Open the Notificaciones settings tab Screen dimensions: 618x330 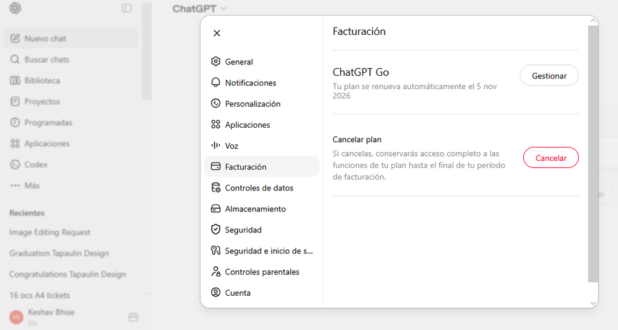(x=262, y=82)
